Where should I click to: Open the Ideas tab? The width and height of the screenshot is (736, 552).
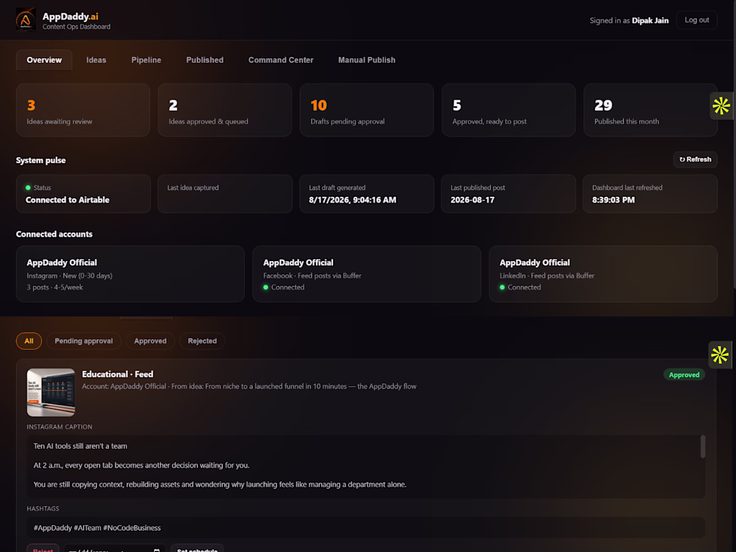96,60
